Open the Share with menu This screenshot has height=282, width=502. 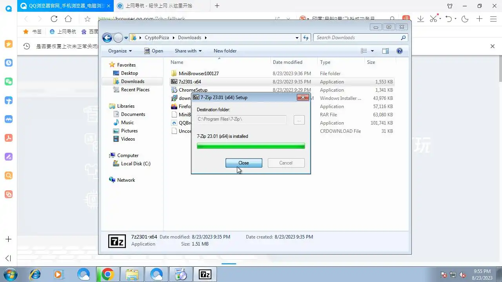click(x=188, y=51)
